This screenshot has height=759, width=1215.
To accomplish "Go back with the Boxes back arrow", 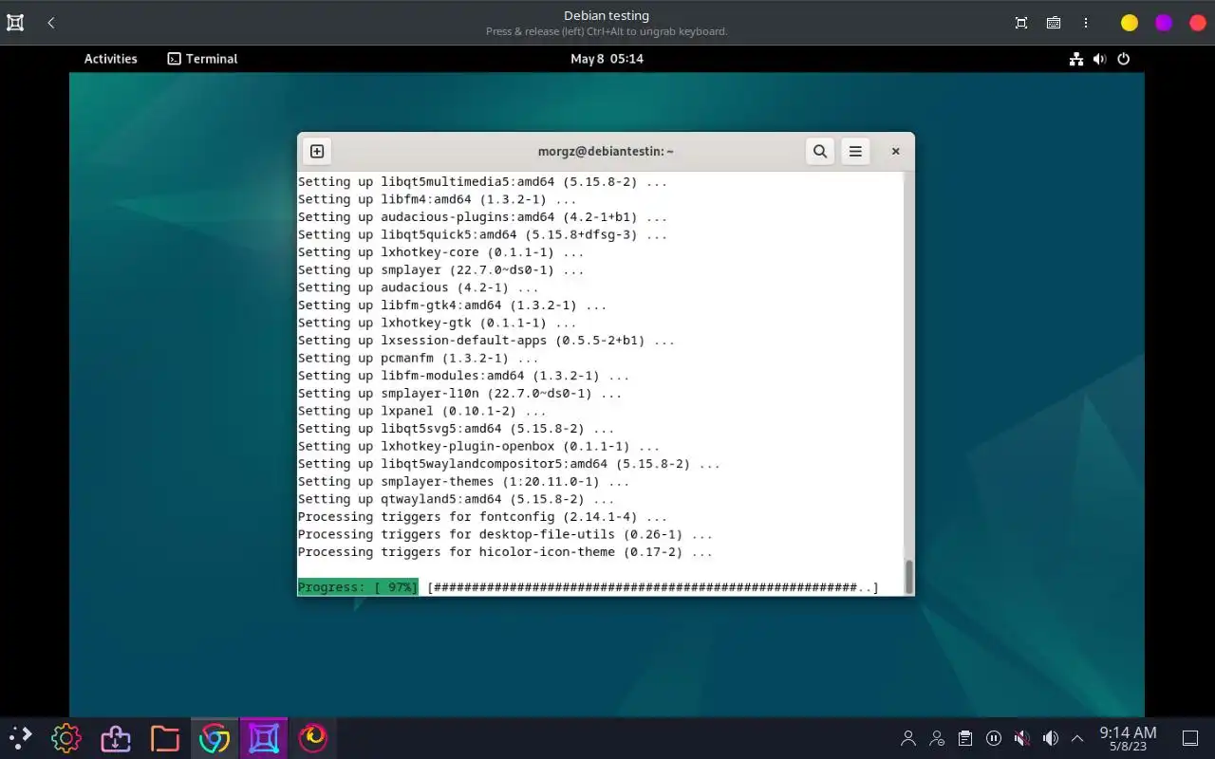I will pos(51,23).
